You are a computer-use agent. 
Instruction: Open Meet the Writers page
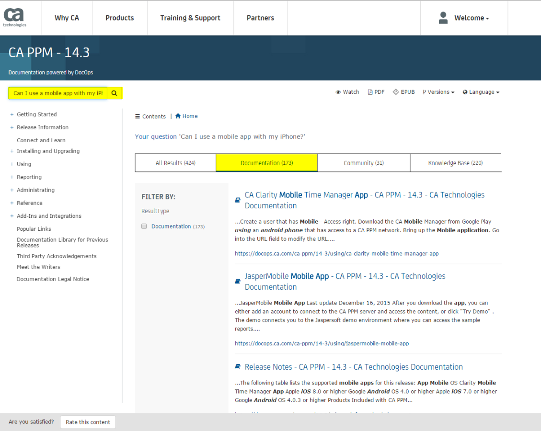[38, 267]
